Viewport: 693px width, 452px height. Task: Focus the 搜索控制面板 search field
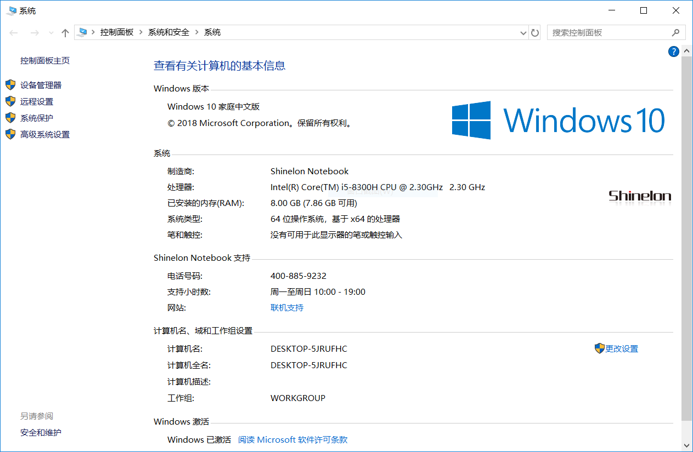[608, 33]
